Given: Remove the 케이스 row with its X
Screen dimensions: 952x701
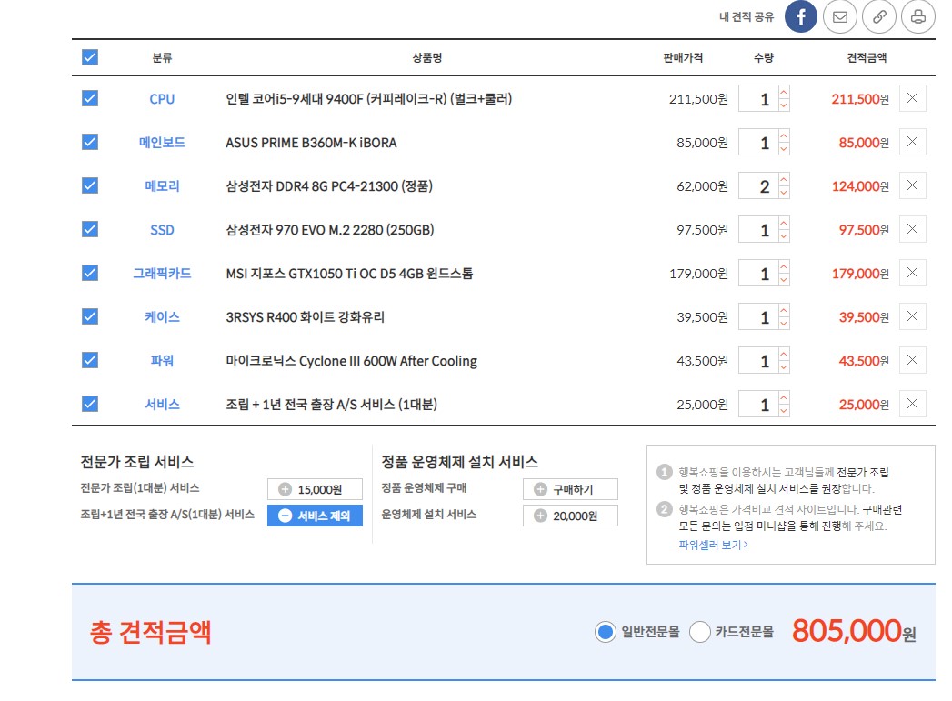Looking at the screenshot, I should click(912, 316).
